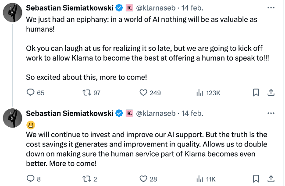Click the Klarna affiliation badge in first tweet

coord(129,8)
